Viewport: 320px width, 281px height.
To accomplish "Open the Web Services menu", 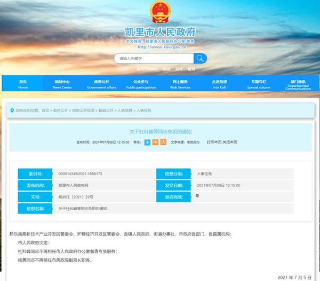I will coord(180,84).
